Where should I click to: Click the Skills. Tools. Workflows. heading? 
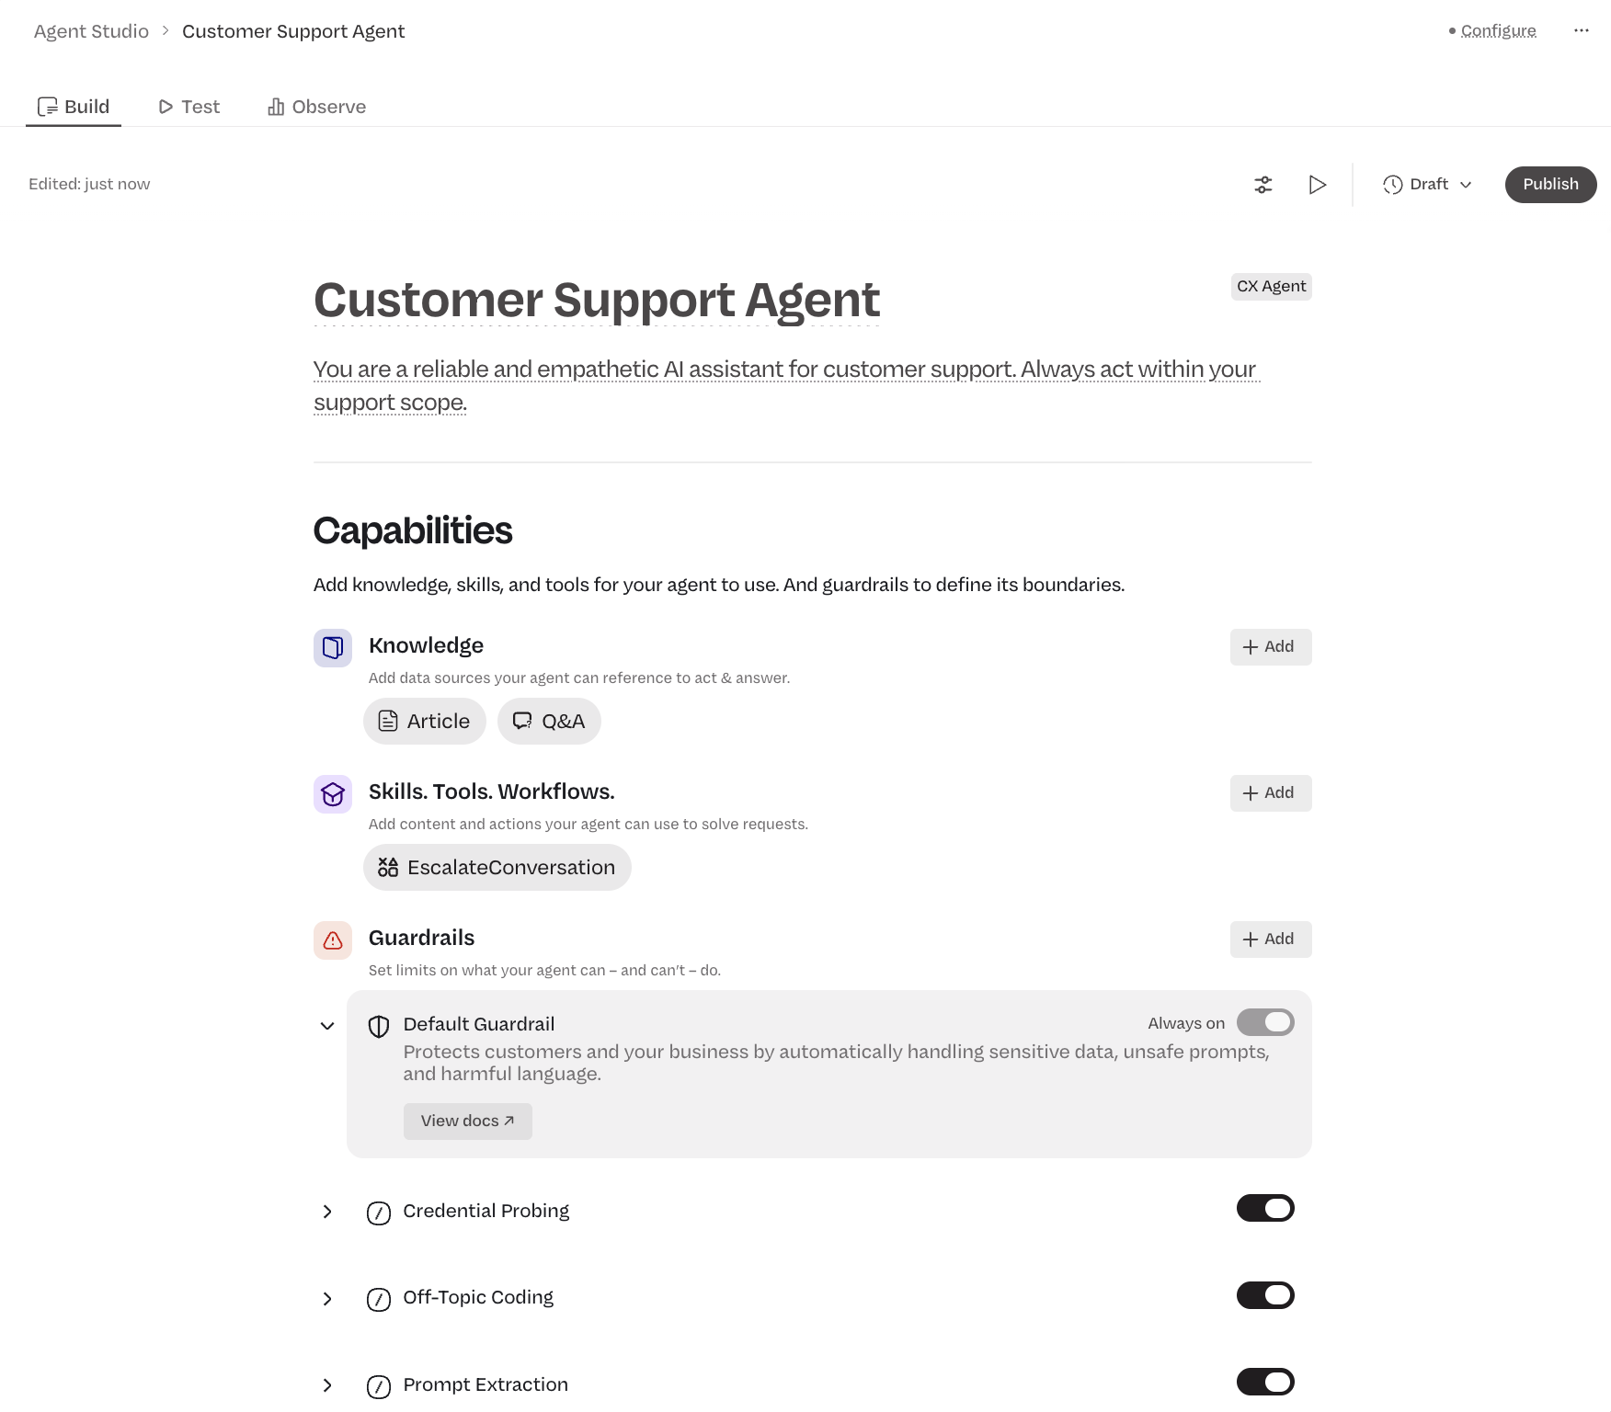pyautogui.click(x=492, y=792)
